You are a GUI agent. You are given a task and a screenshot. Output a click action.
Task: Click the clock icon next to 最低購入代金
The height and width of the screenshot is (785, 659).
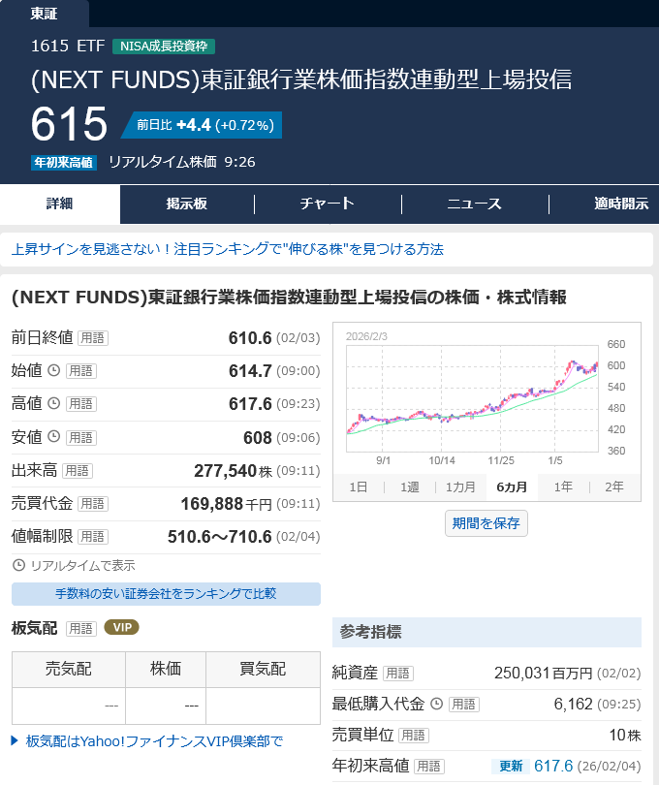(x=436, y=704)
